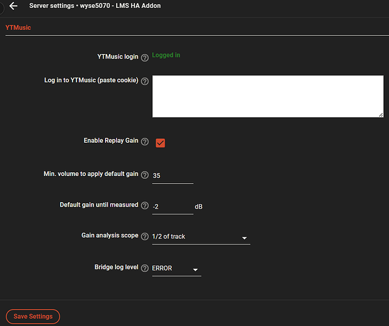Click the Min. volume to apply label

(x=91, y=174)
